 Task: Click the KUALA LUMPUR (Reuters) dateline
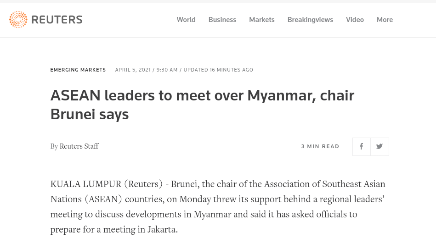point(107,184)
